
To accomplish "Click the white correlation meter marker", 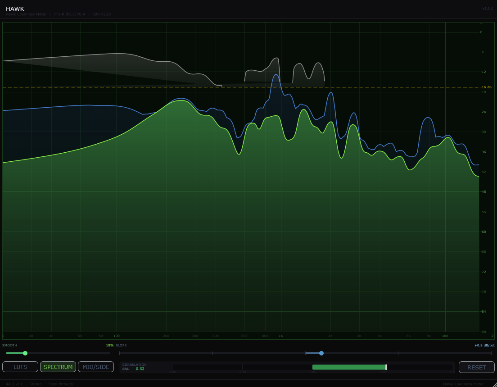I will (x=386, y=367).
